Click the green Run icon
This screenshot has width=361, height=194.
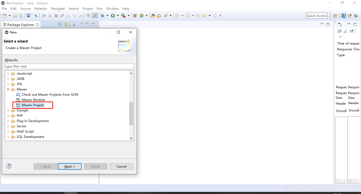tap(113, 16)
